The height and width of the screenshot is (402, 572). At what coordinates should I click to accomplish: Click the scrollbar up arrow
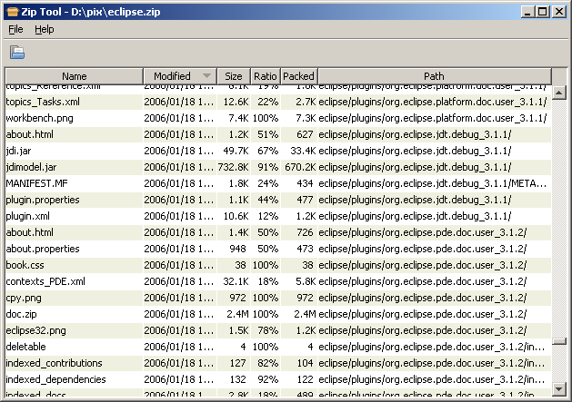click(559, 93)
